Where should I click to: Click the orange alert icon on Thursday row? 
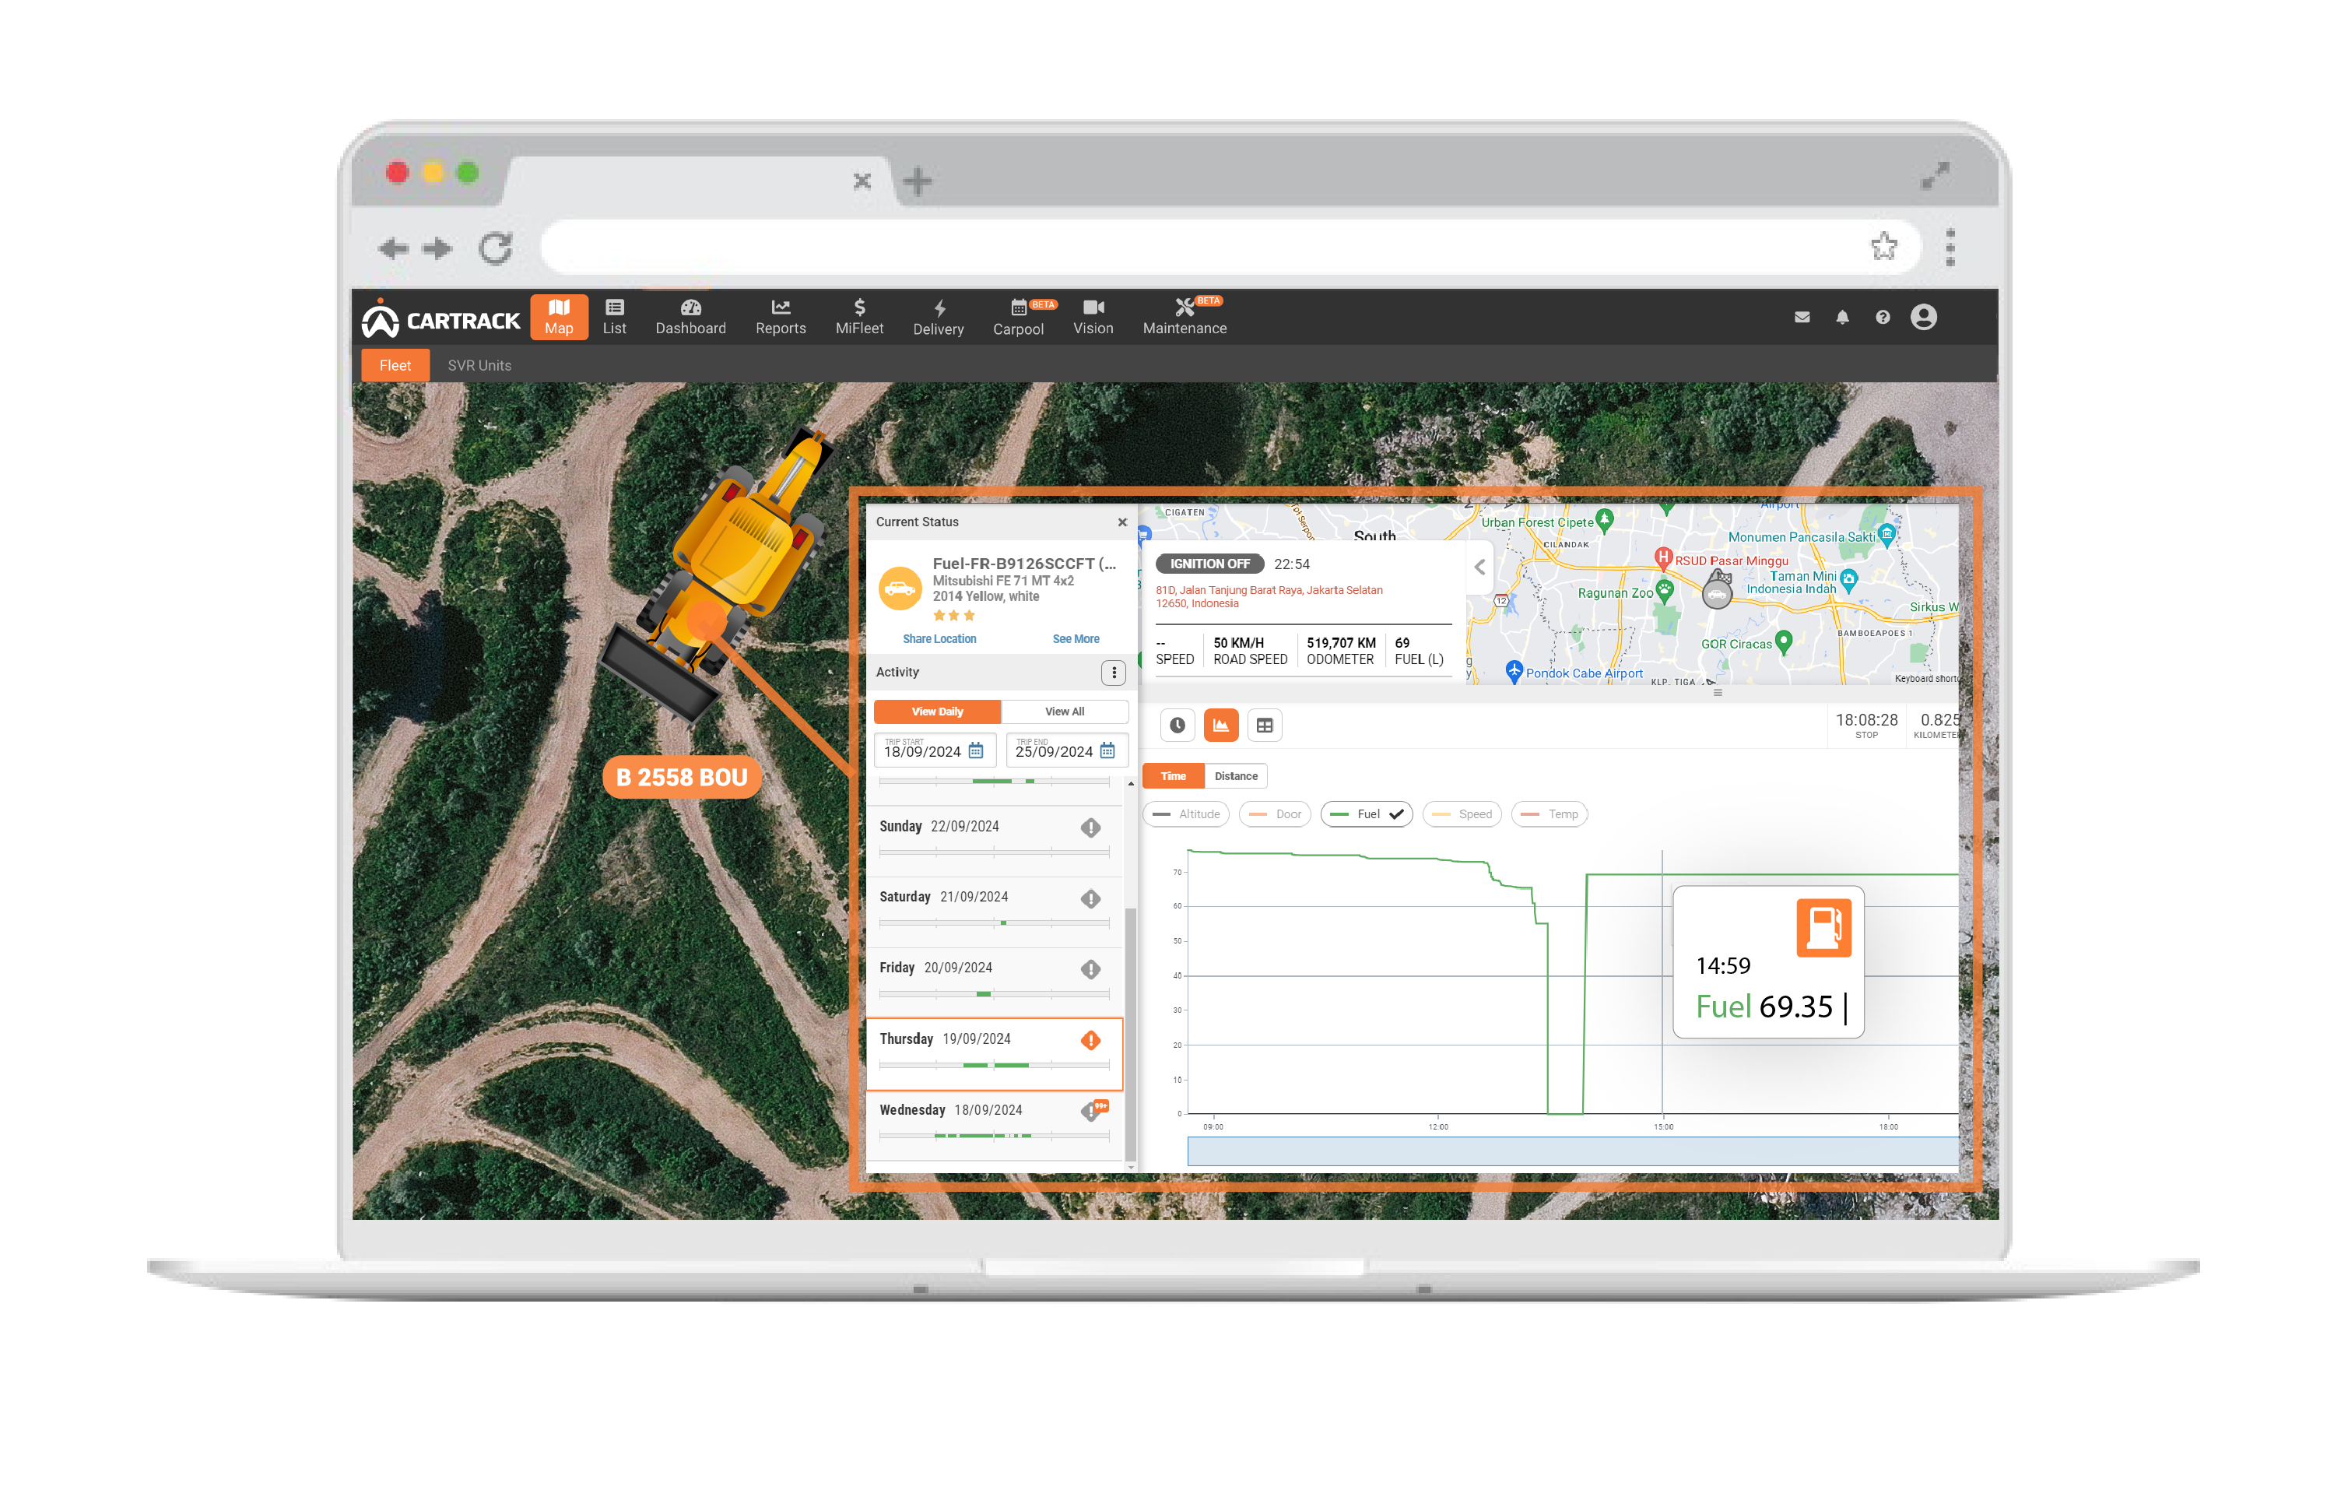(1090, 1040)
